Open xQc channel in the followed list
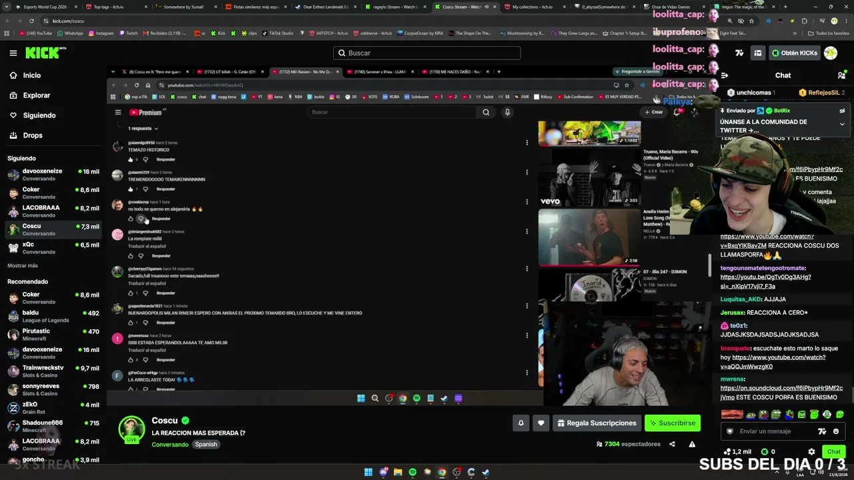Screen dimensions: 854x480 [53, 248]
